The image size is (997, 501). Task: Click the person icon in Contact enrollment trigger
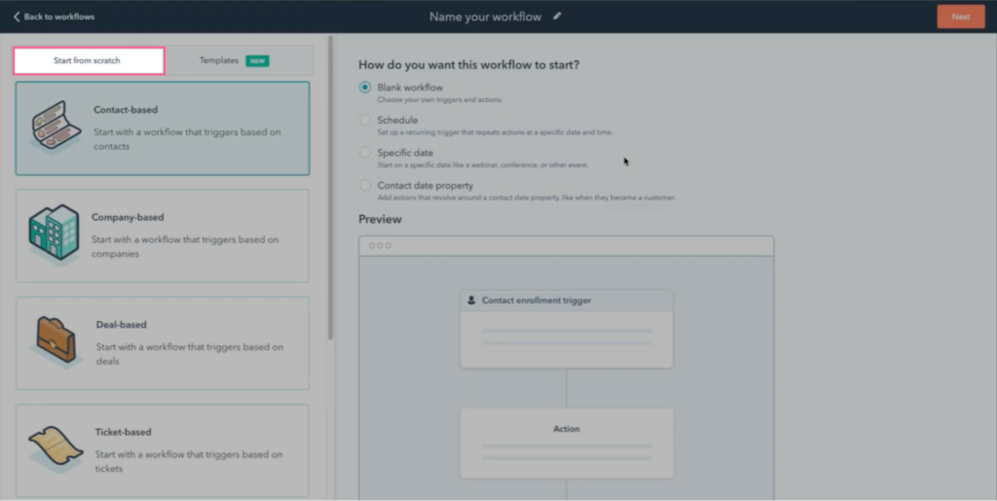point(471,301)
